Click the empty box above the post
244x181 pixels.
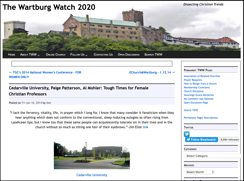(92, 64)
